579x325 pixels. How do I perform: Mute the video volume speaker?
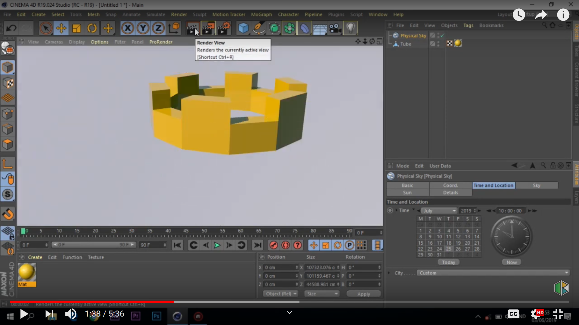pos(71,314)
